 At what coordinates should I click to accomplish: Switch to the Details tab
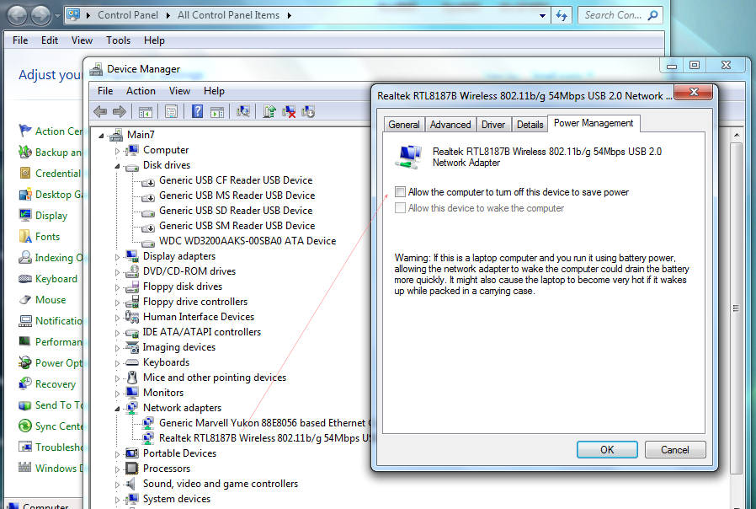pos(530,125)
